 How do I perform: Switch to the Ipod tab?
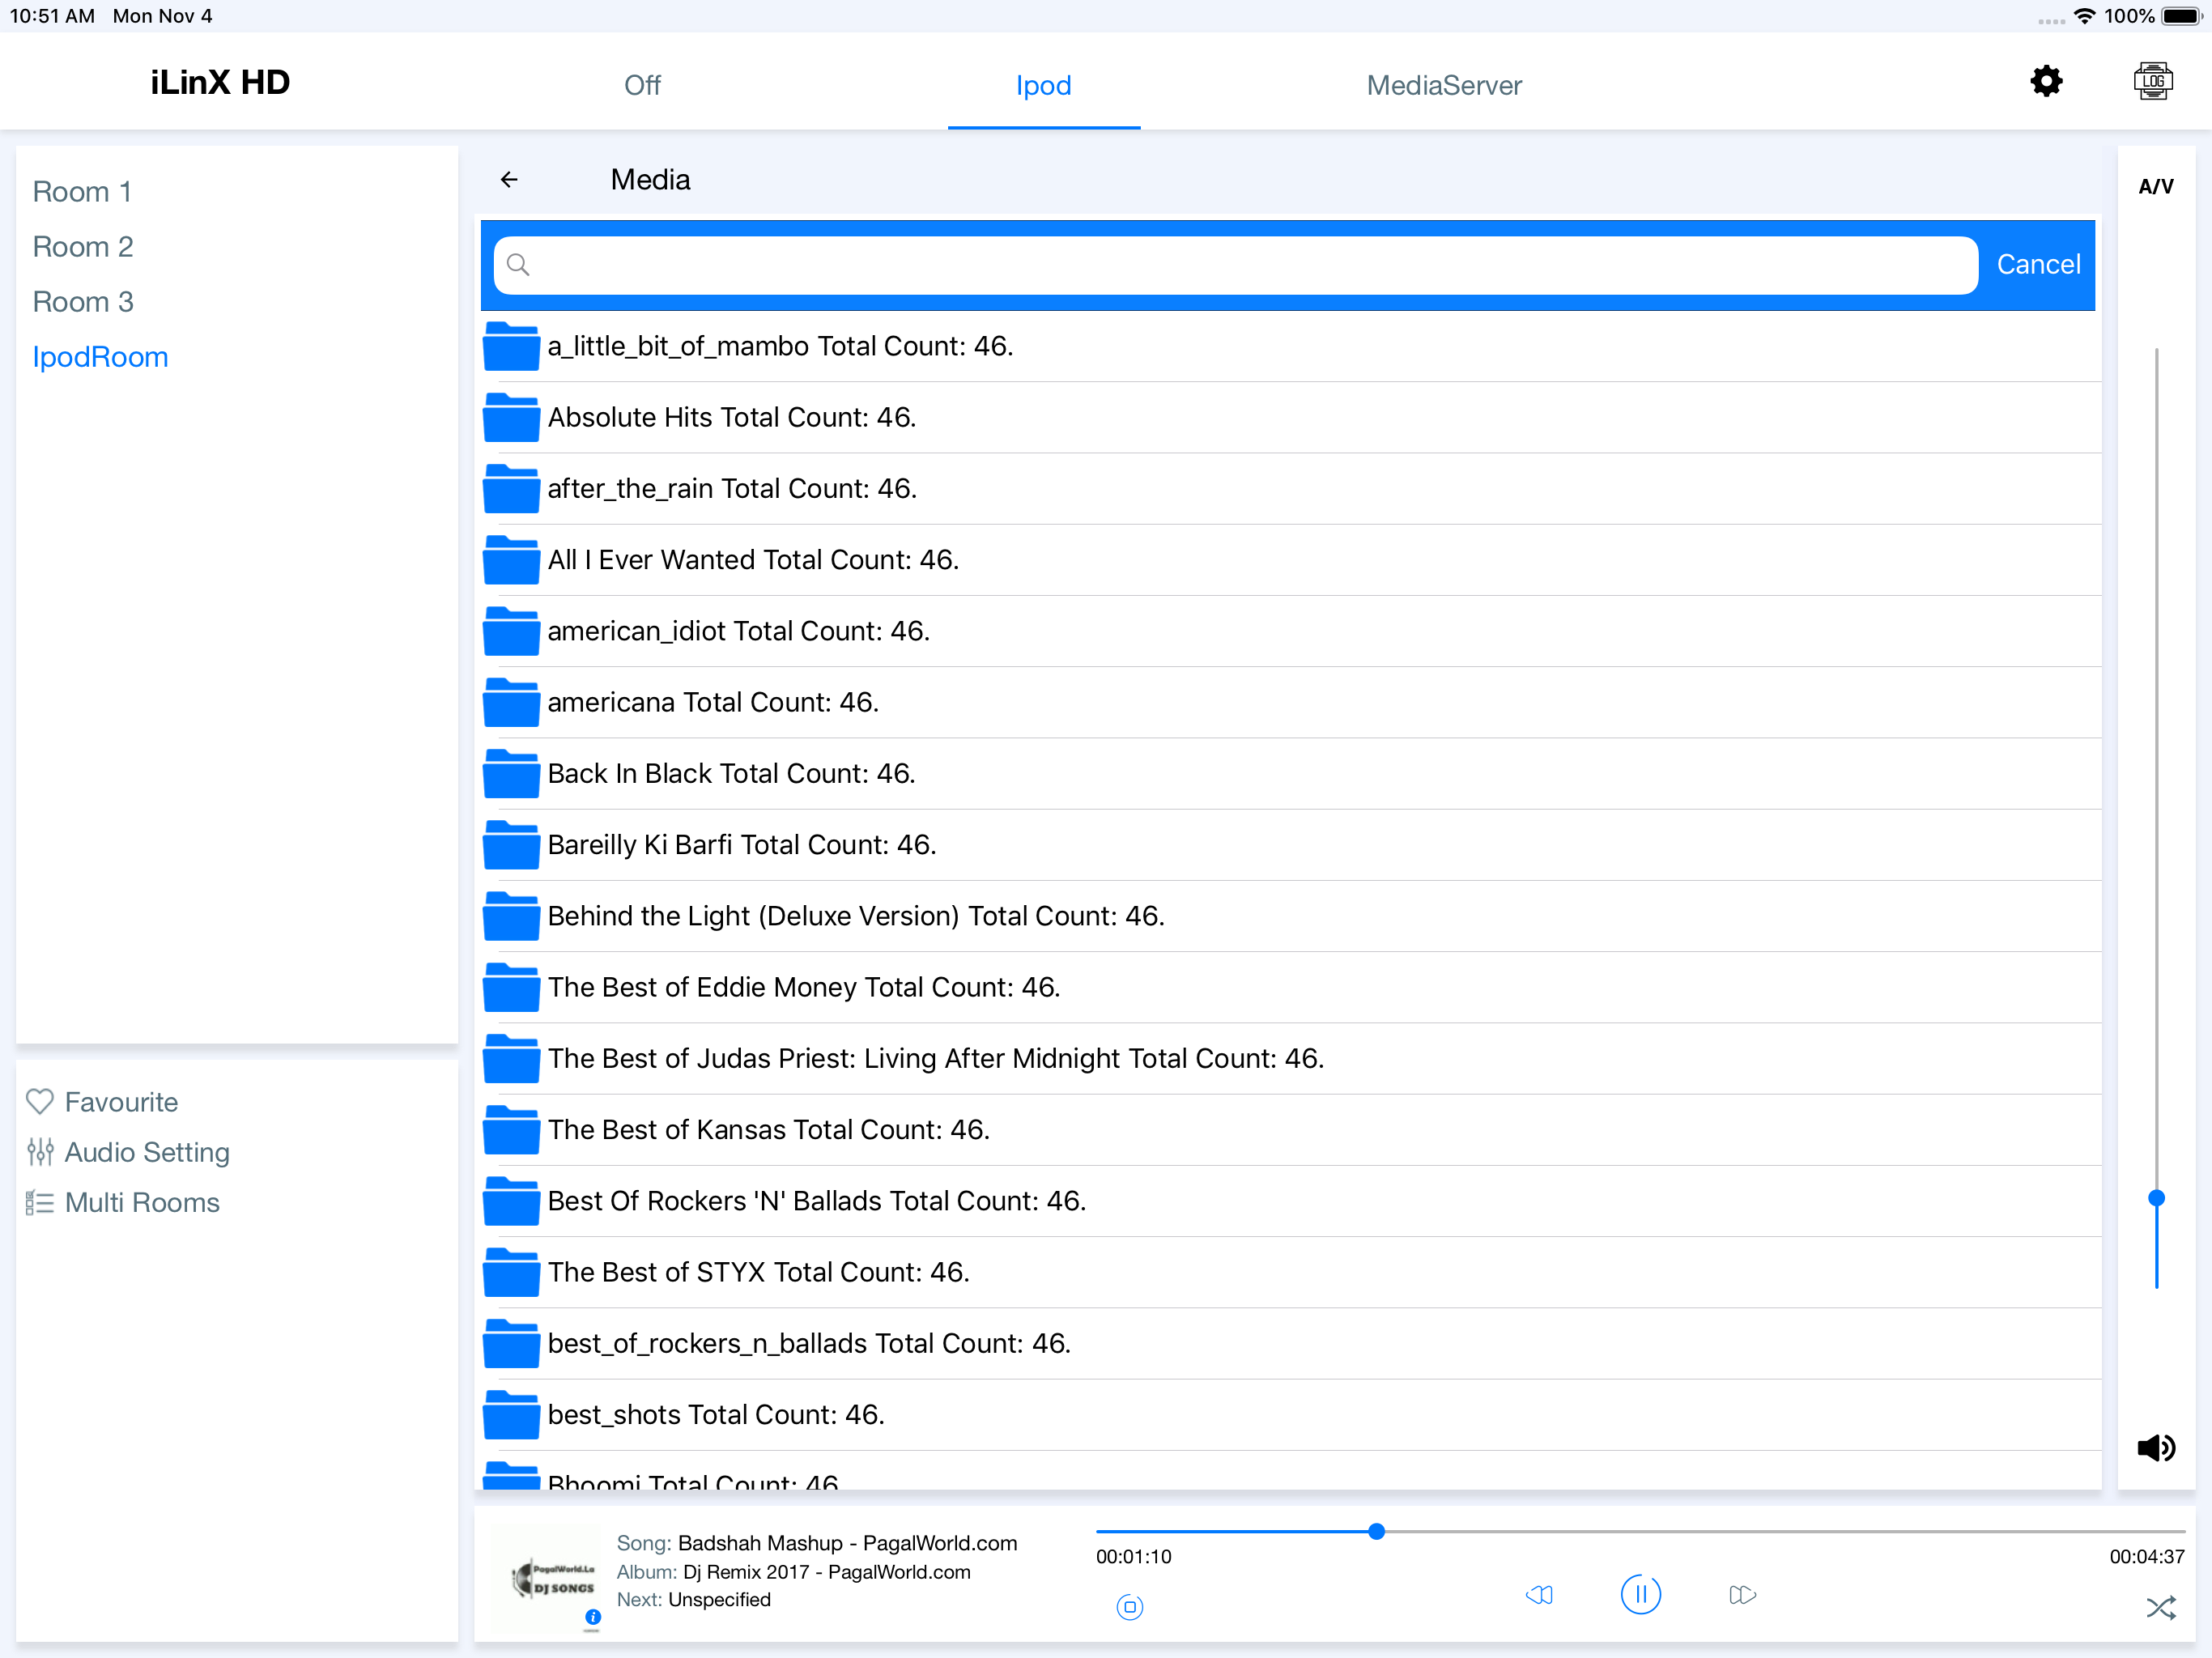pos(1043,85)
